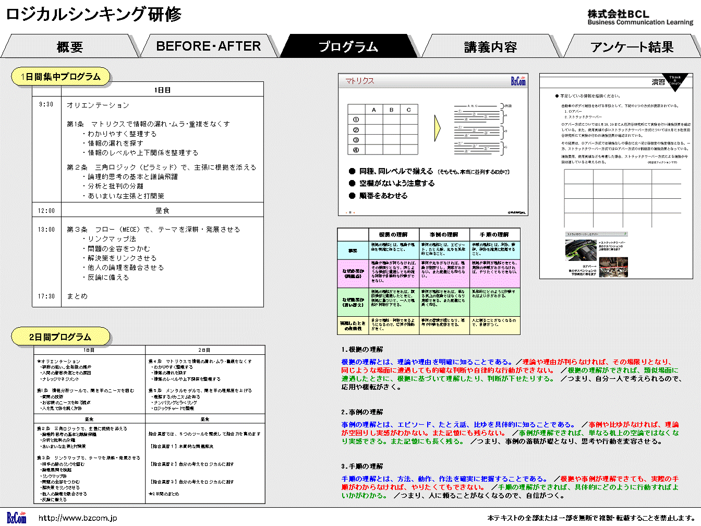Click the yellow arrow in マトリクス slide
The width and height of the screenshot is (701, 526).
coord(438,128)
